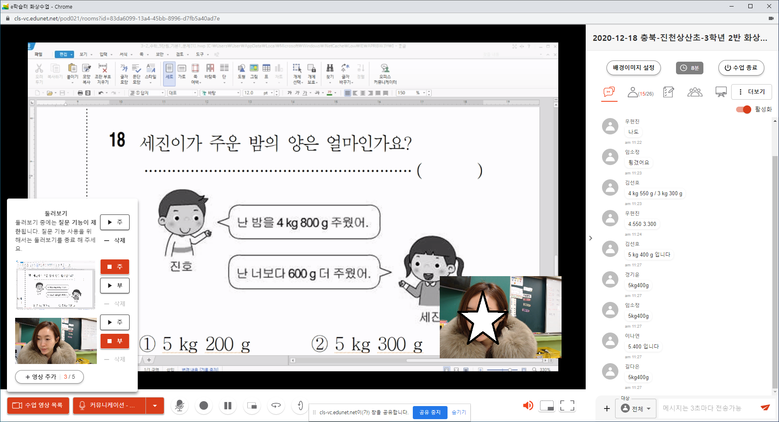This screenshot has width=779, height=422.
Task: Click the print icon in Hangul toolbar
Action: point(80,93)
